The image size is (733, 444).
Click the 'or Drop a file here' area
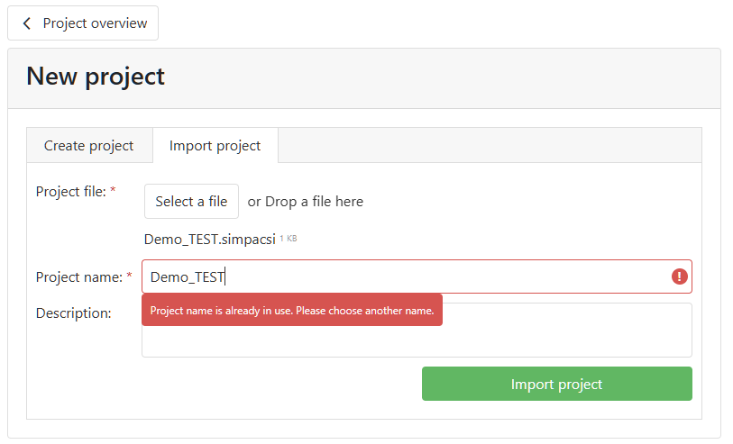point(306,202)
